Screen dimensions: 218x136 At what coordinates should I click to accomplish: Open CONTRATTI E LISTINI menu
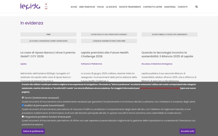point(153,7)
